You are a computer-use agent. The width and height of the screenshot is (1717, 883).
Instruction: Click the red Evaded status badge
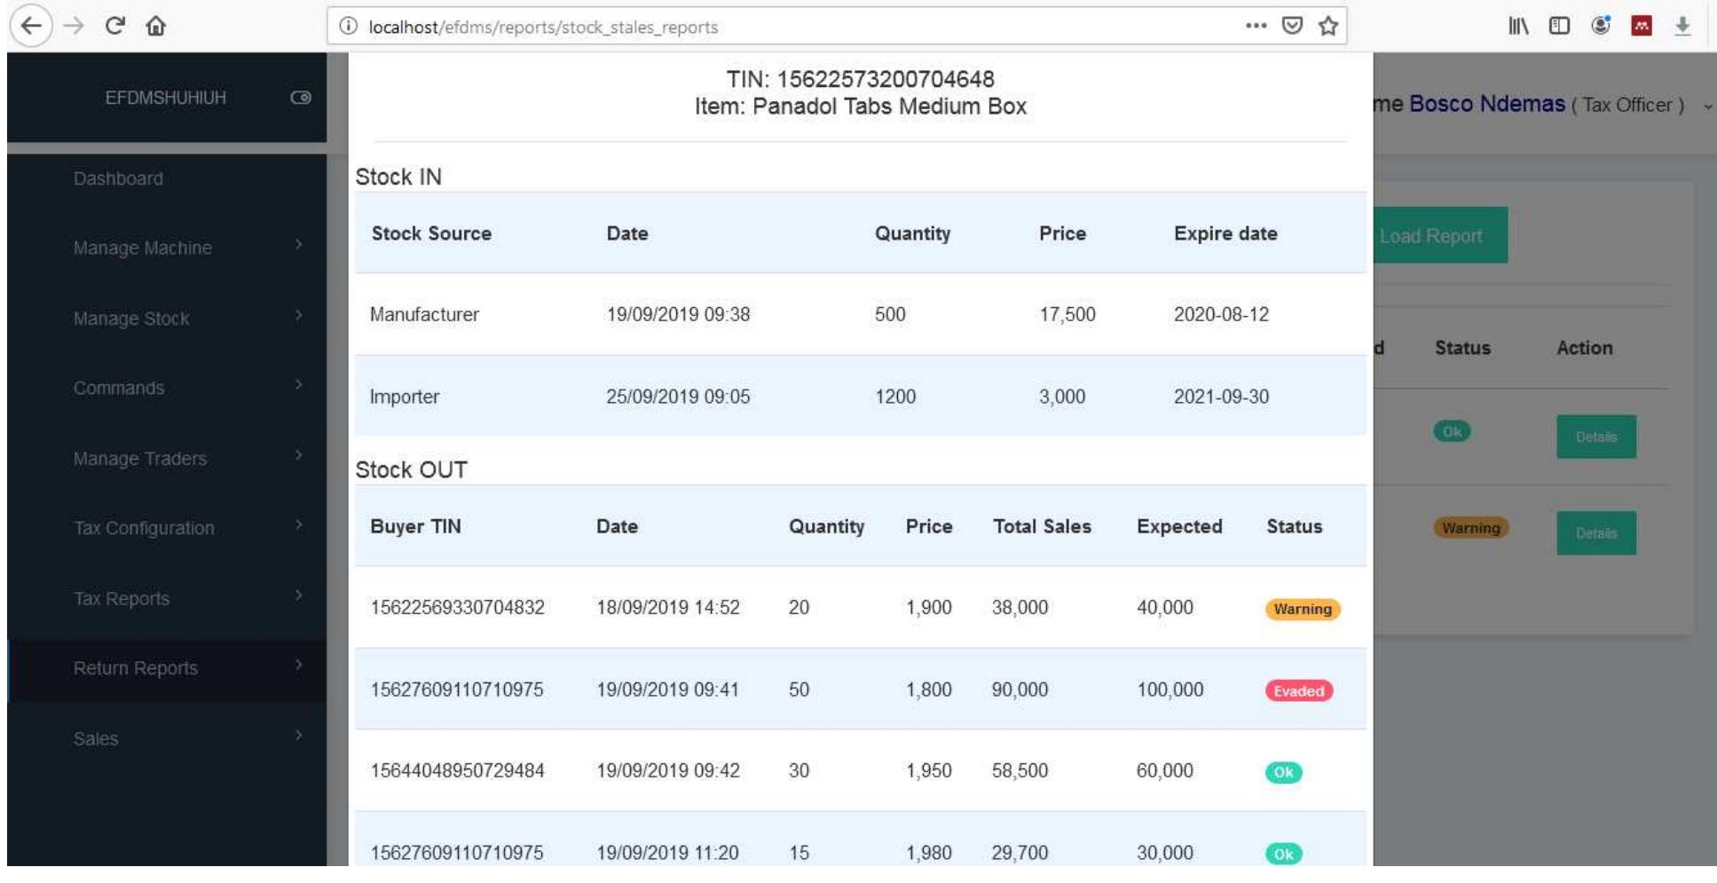tap(1298, 691)
